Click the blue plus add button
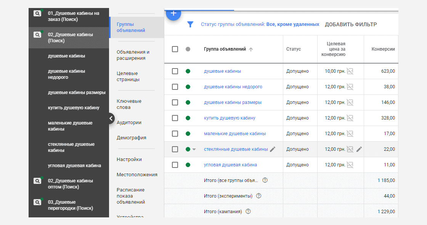The image size is (427, 225). (x=173, y=13)
